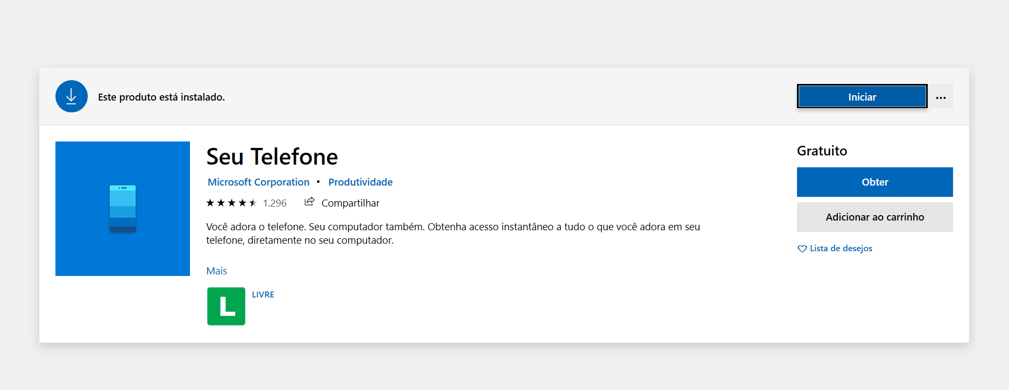This screenshot has height=390, width=1009.
Task: Click Compartilhar to share the app
Action: click(x=350, y=203)
